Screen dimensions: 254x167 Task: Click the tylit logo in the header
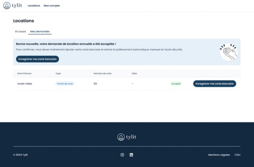click(x=13, y=6)
